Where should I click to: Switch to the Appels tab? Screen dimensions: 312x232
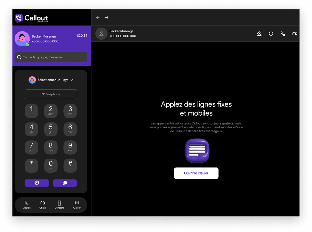27,205
